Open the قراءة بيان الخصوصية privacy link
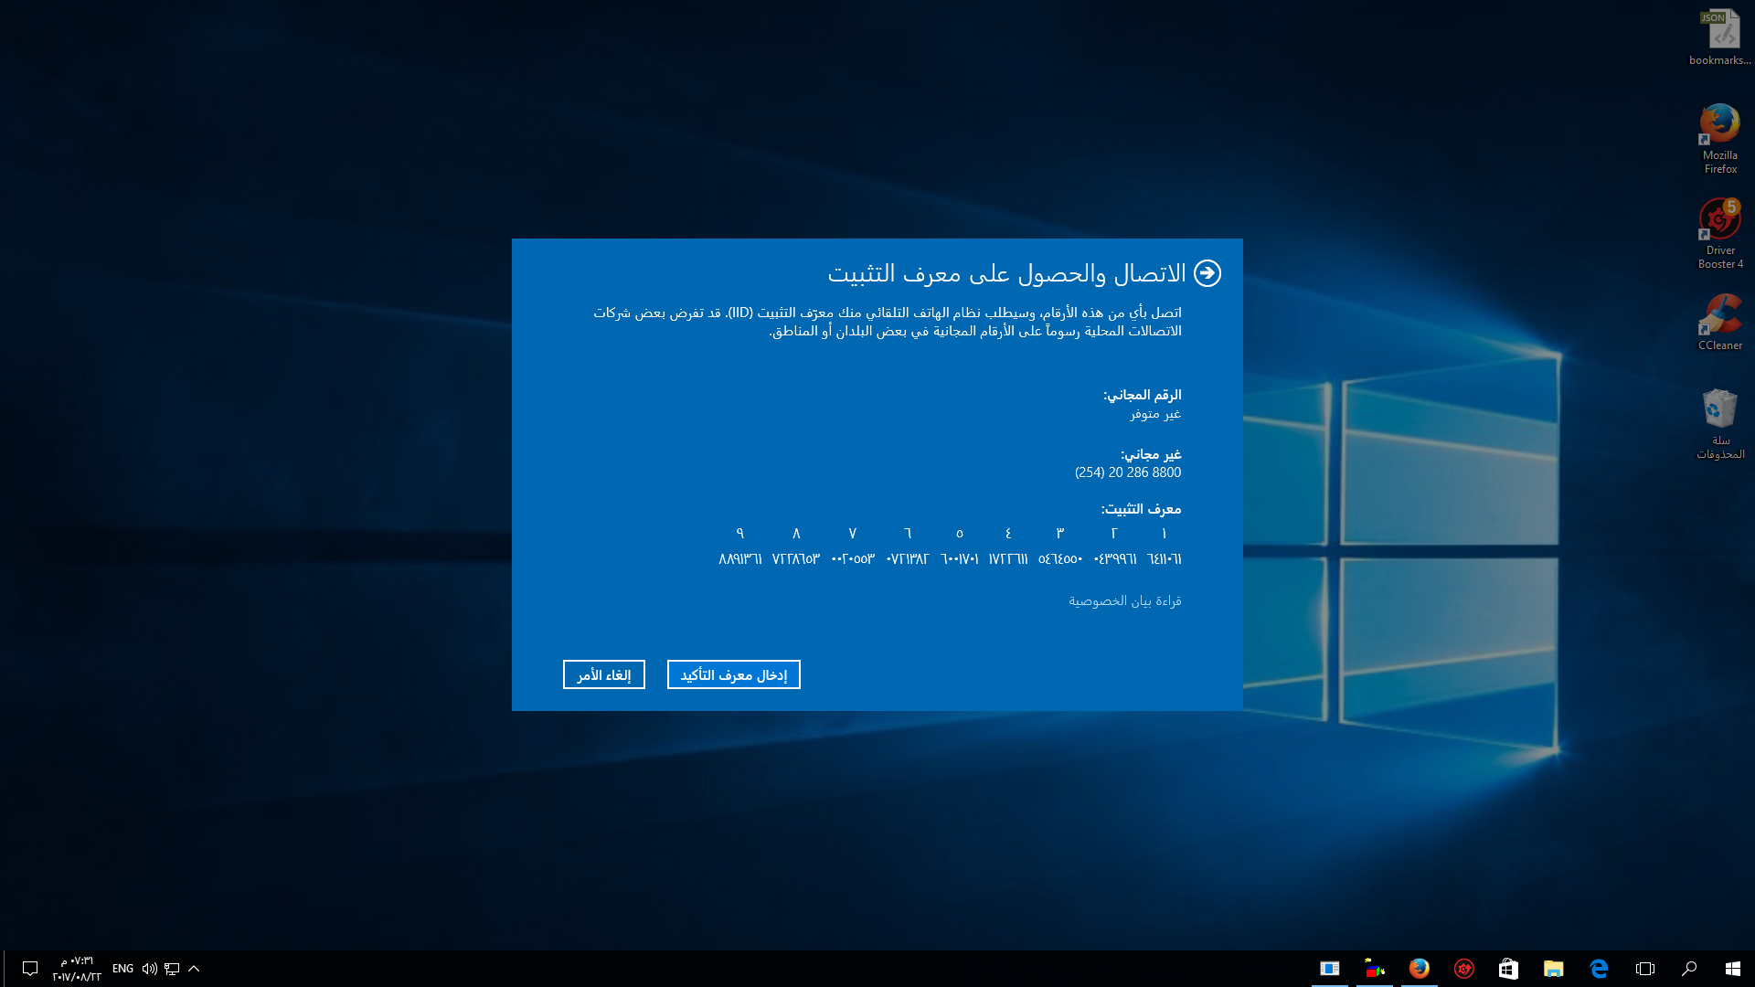 1125,600
